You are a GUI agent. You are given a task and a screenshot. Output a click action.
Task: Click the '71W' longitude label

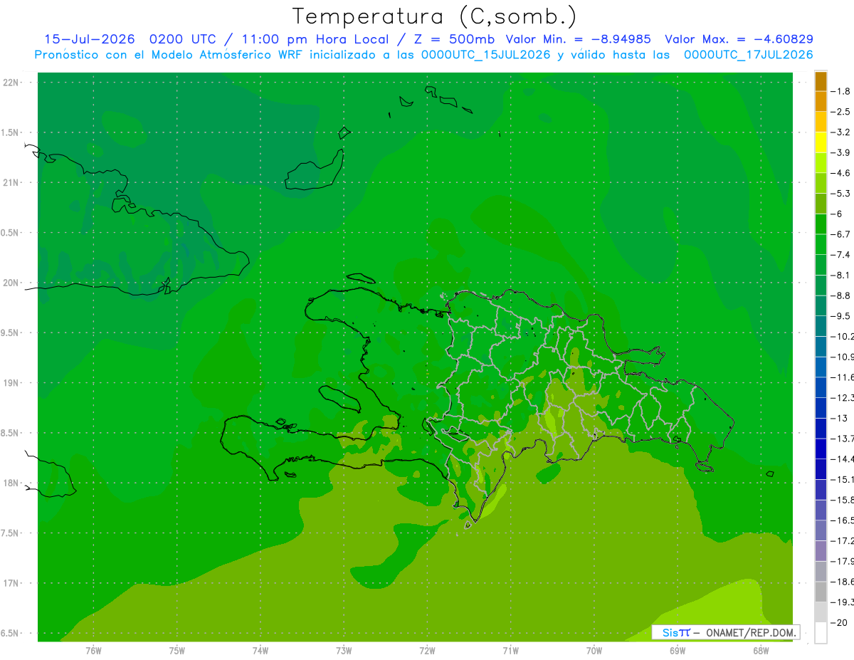510,651
